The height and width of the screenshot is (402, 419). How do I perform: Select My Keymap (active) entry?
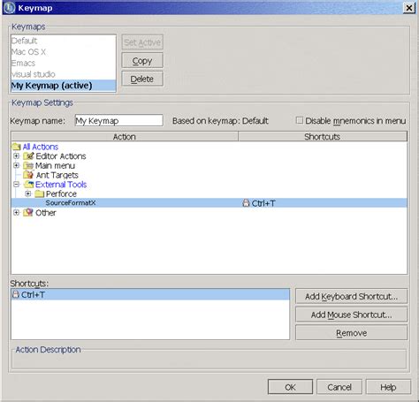tap(64, 86)
